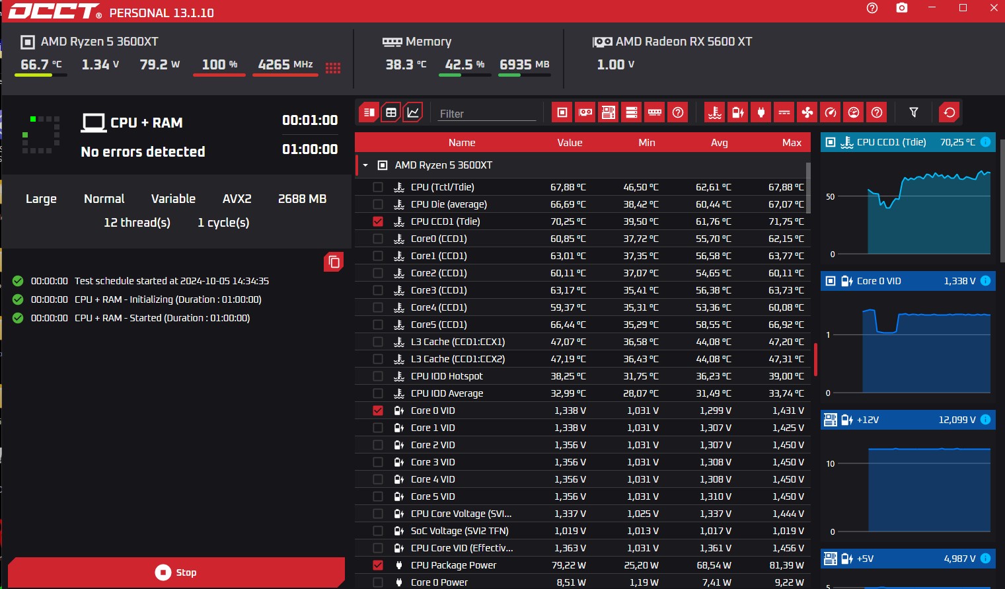Select the Core 0 Power row

(583, 582)
